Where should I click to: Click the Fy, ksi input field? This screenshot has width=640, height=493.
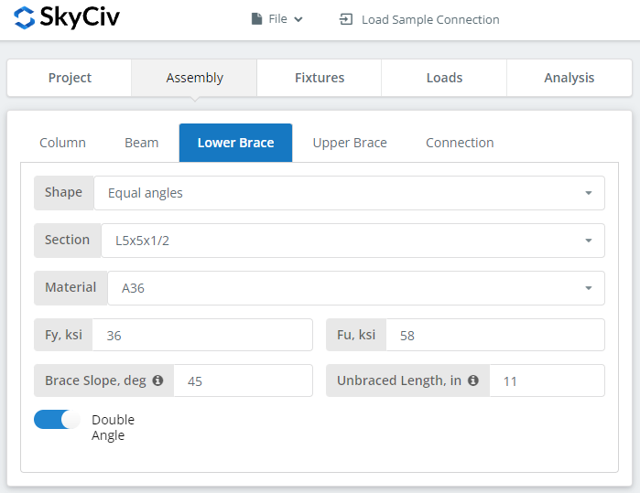point(202,335)
